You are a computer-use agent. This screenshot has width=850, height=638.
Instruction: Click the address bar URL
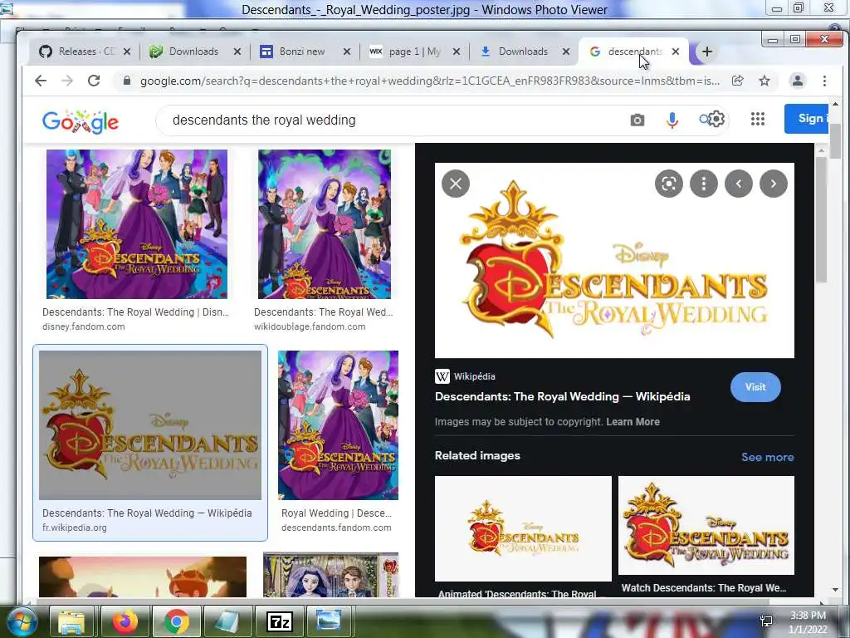coord(430,81)
